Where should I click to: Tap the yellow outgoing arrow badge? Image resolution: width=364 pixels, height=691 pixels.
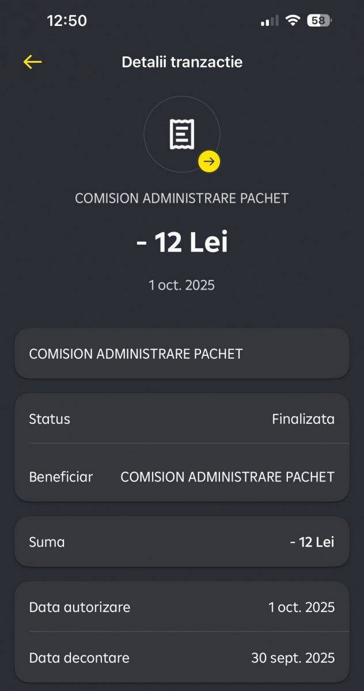point(209,162)
